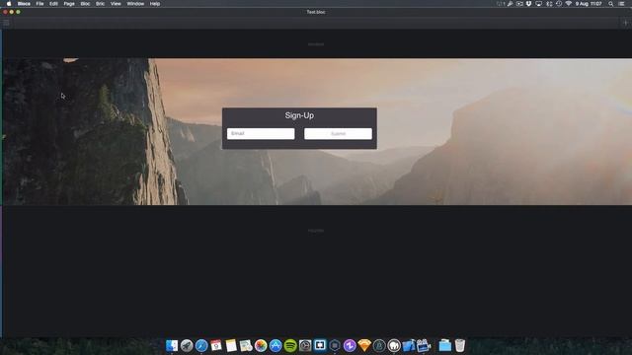Click the Email input field

[261, 134]
